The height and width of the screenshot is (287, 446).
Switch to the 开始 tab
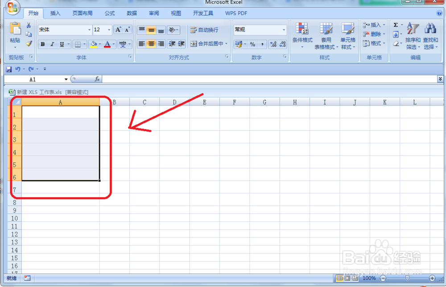click(x=33, y=13)
